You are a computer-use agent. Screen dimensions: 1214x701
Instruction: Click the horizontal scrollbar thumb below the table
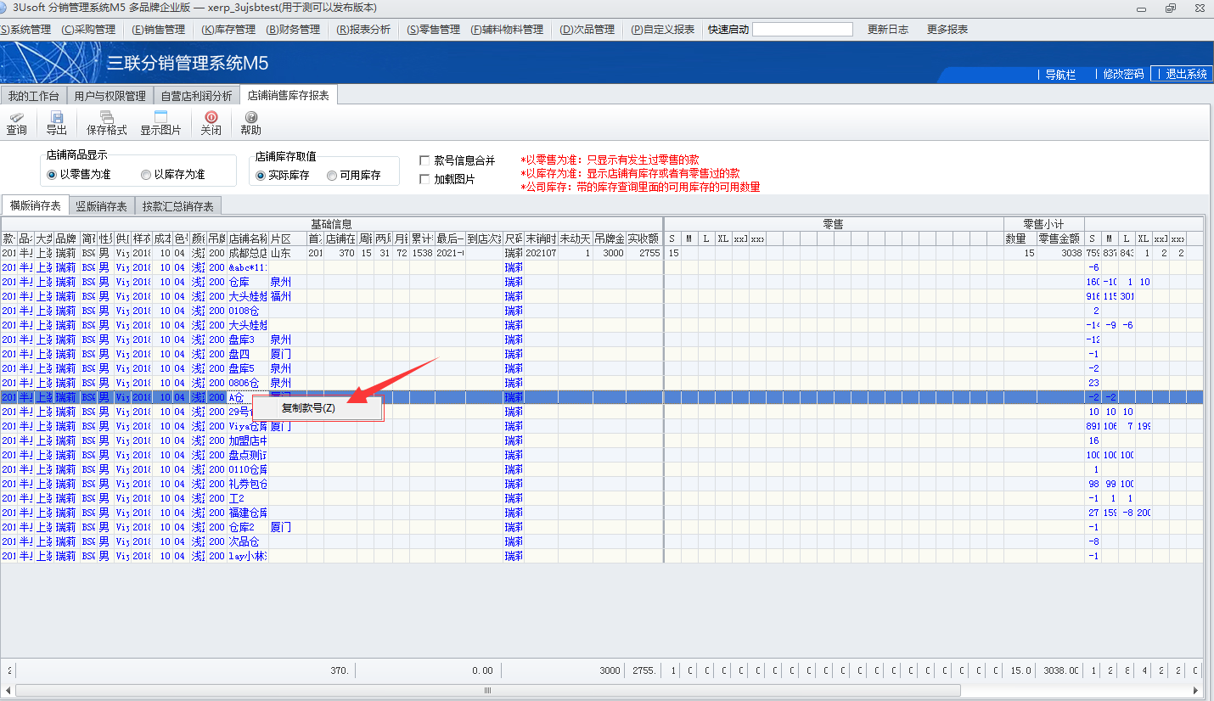coord(487,690)
